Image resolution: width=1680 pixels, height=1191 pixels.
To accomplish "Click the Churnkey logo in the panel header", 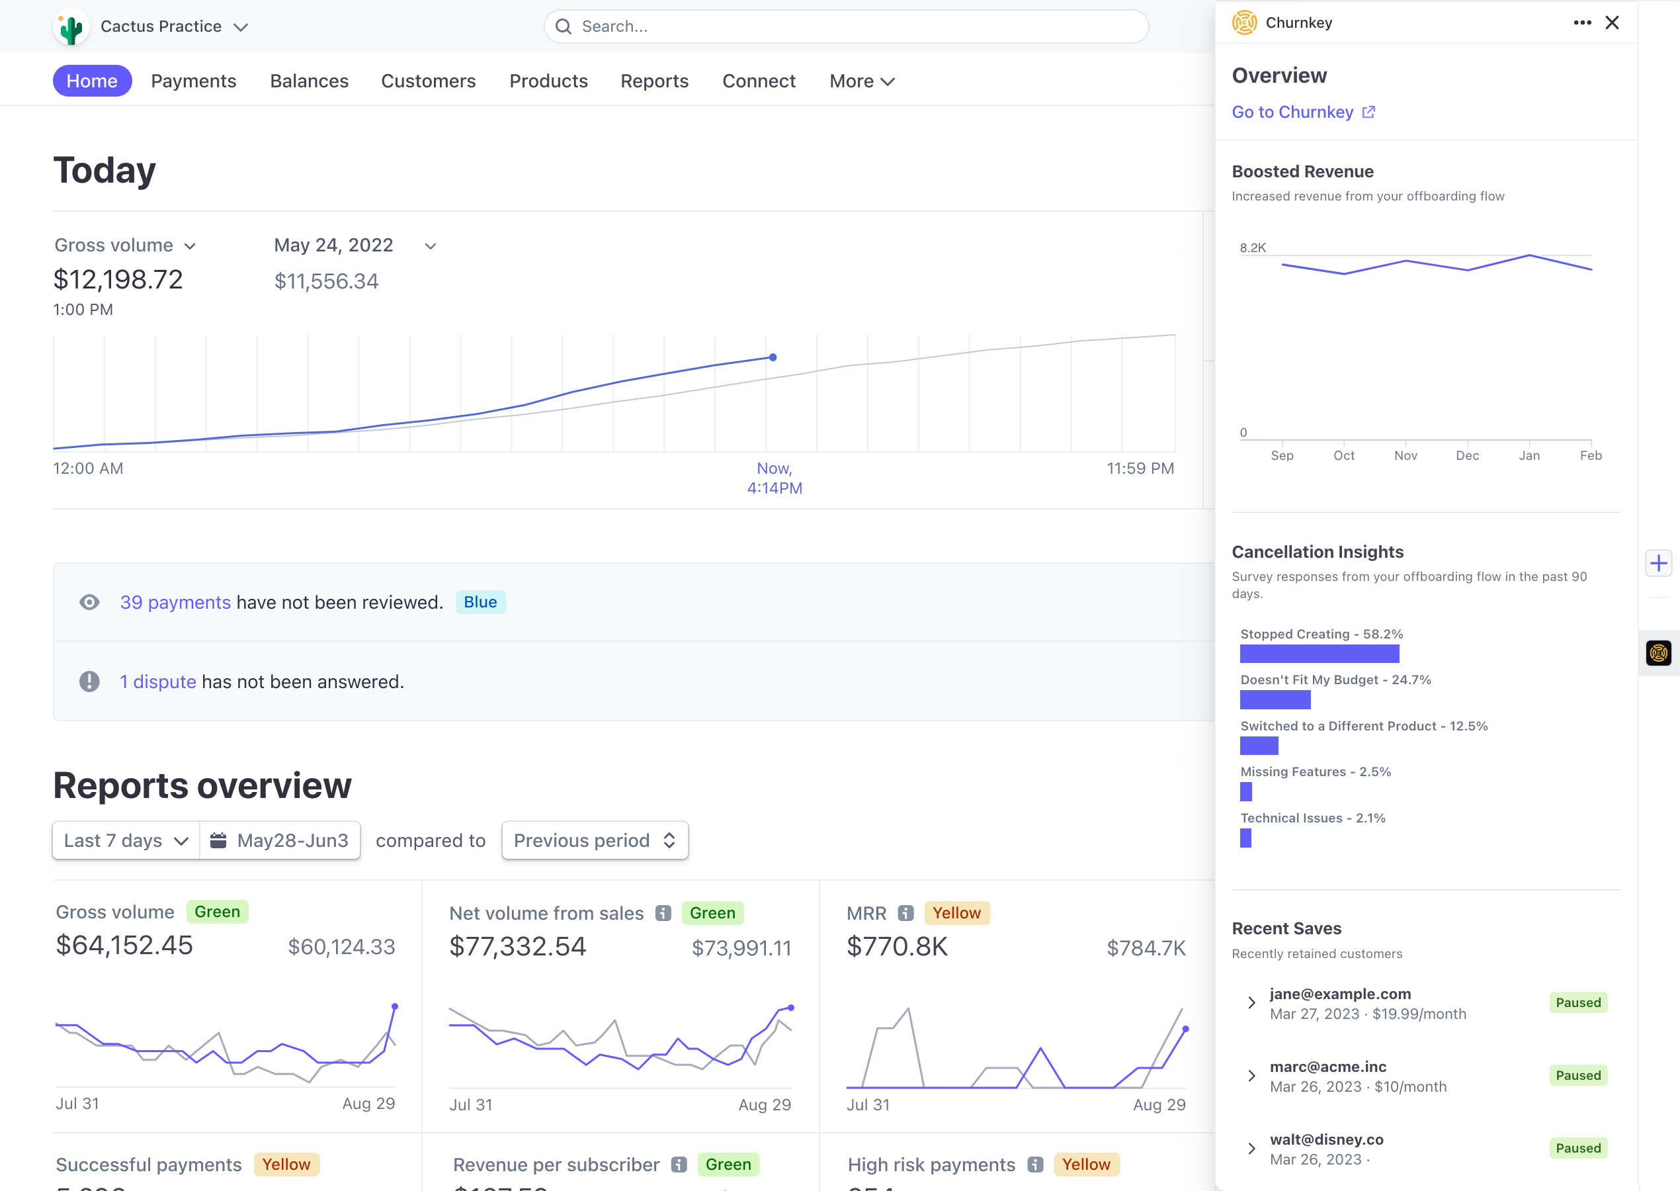I will [x=1245, y=22].
